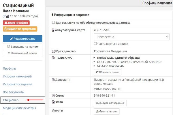Open the Неизвестно card status dropdown
The height and width of the screenshot is (115, 173).
point(132,37)
